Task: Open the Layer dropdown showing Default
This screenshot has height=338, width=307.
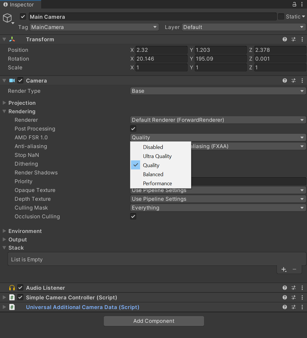Action: click(x=243, y=27)
